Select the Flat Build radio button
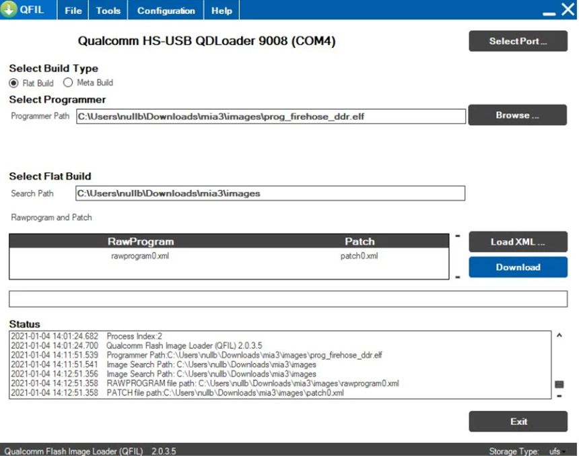 [x=14, y=83]
